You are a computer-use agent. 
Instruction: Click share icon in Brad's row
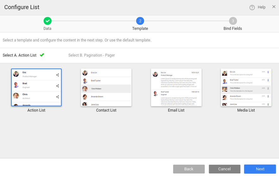coord(58,86)
